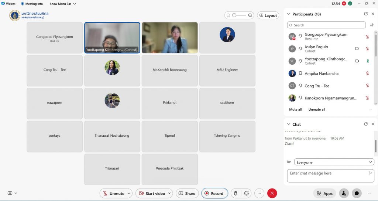The image size is (378, 201).
Task: Open the Show Menu Bar menu
Action: tap(63, 4)
